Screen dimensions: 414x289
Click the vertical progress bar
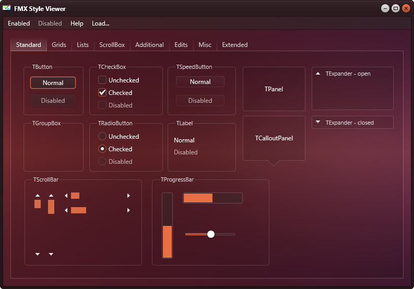click(167, 225)
